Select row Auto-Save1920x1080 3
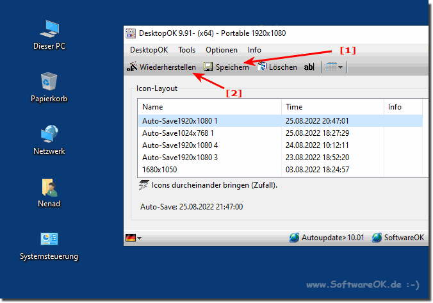Image resolution: width=433 pixels, height=303 pixels. coord(281,157)
